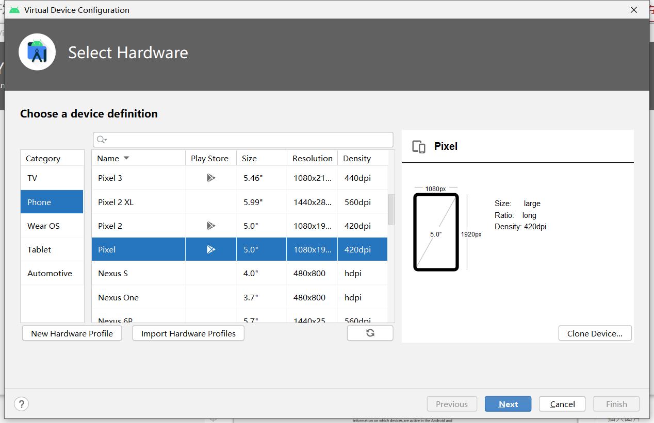654x423 pixels.
Task: Click the phone outline preview diagram
Action: (x=436, y=232)
